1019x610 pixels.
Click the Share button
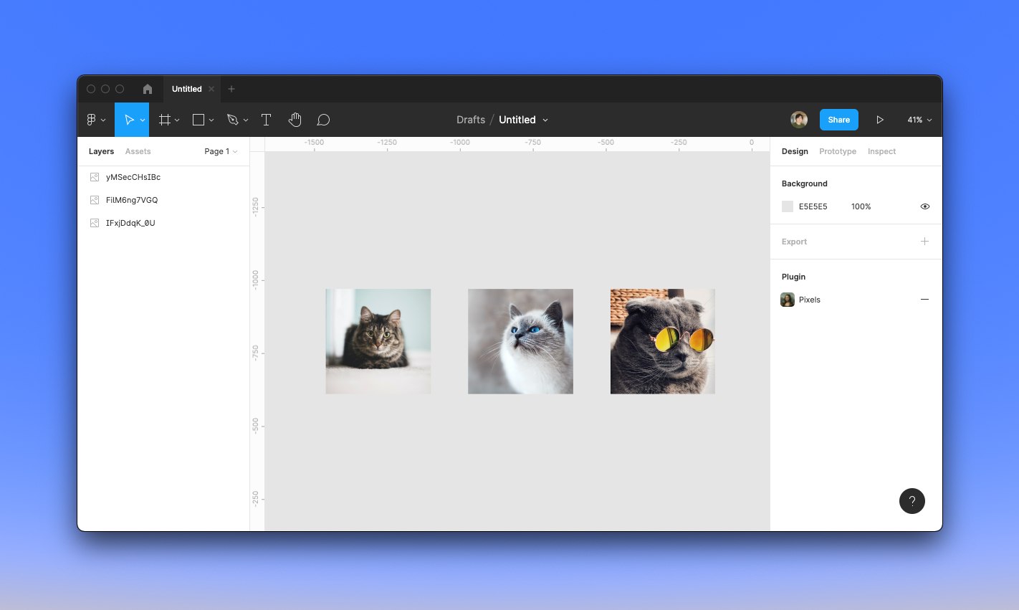(x=839, y=120)
